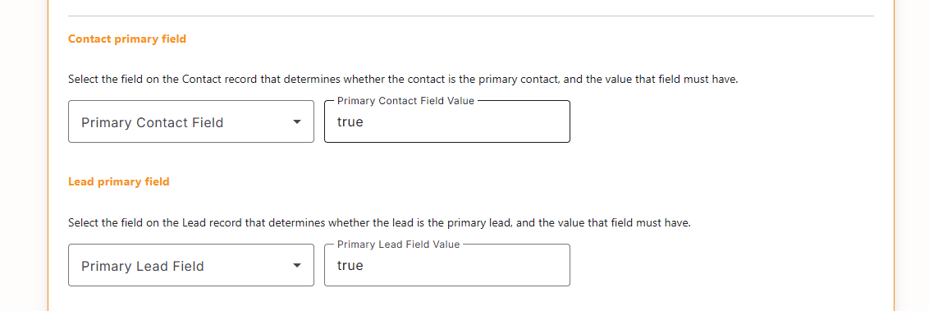929x311 pixels.
Task: Click the 'Lead primary field' orange heading
Action: click(x=119, y=182)
